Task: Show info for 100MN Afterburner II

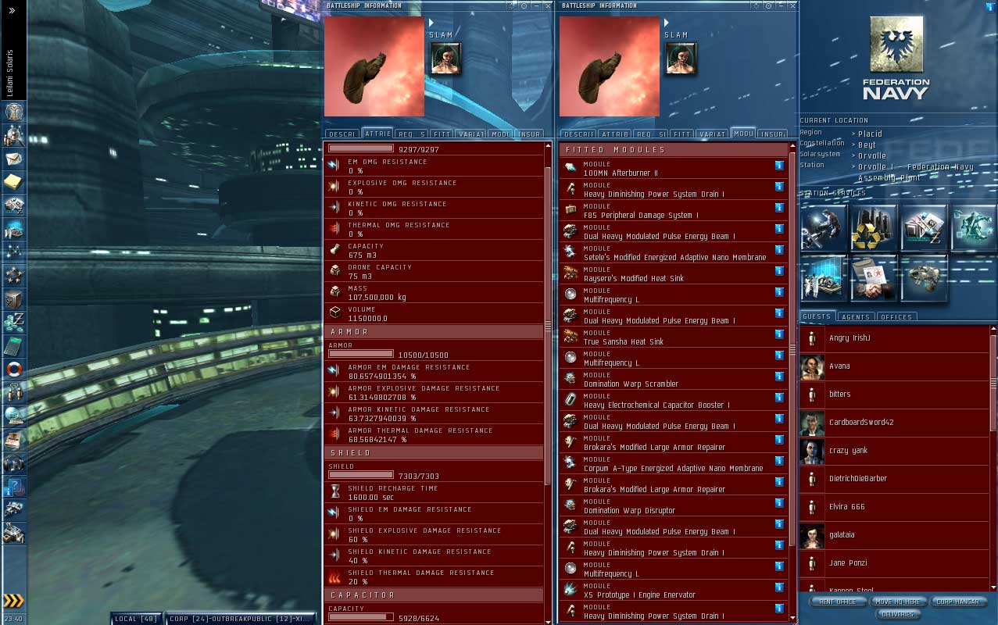Action: click(779, 166)
